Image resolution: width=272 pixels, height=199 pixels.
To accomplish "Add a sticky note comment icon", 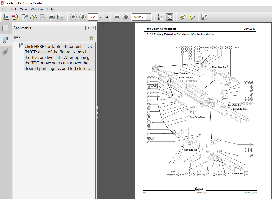I will (x=182, y=17).
